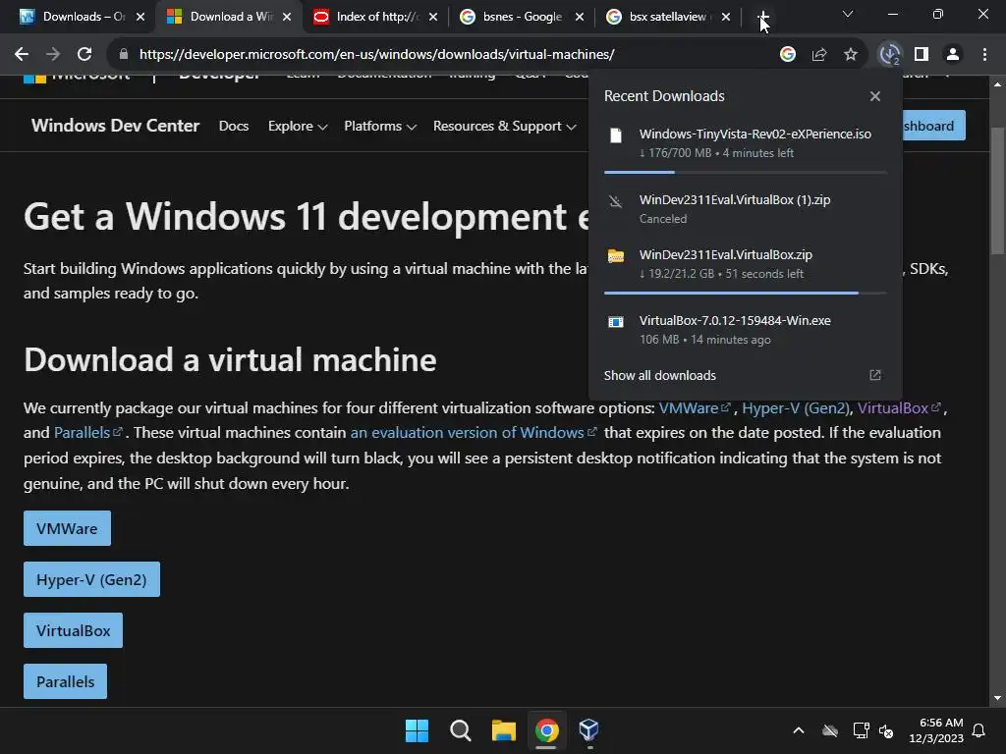This screenshot has height=754, width=1006.
Task: Open a new tab with plus button
Action: click(762, 17)
